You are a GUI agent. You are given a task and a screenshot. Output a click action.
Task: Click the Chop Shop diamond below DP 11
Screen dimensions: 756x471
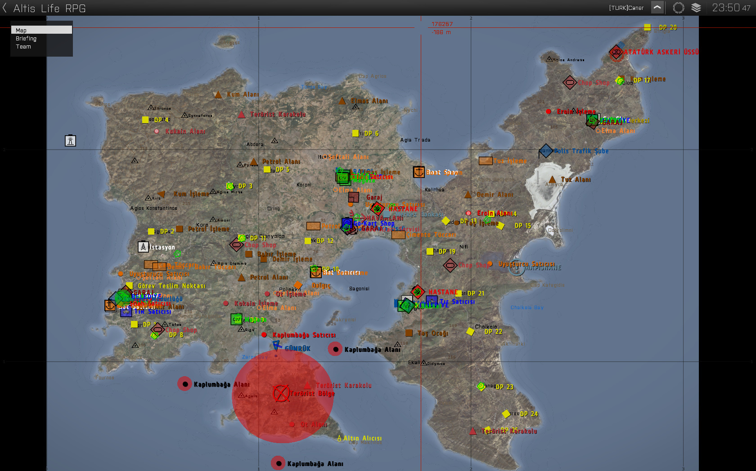coord(237,245)
